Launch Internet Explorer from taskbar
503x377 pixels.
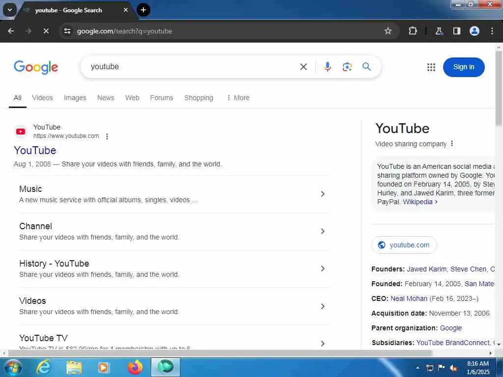[43, 367]
